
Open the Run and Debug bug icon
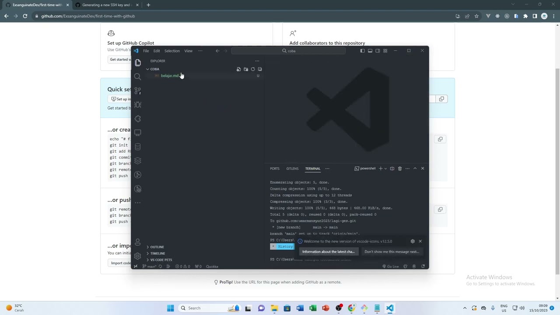tap(138, 105)
